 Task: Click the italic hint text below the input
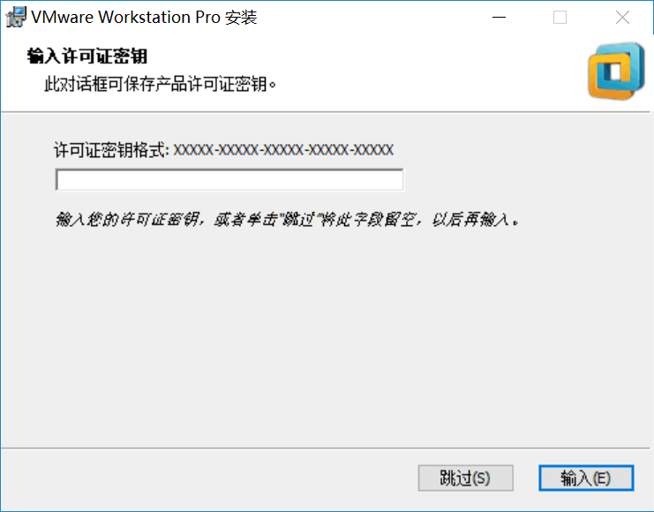point(288,219)
